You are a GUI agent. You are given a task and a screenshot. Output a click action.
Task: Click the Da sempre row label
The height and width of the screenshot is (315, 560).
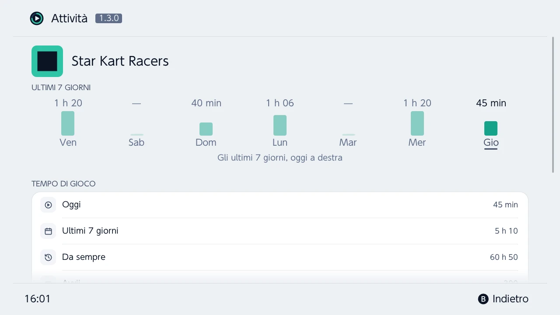[x=84, y=257]
